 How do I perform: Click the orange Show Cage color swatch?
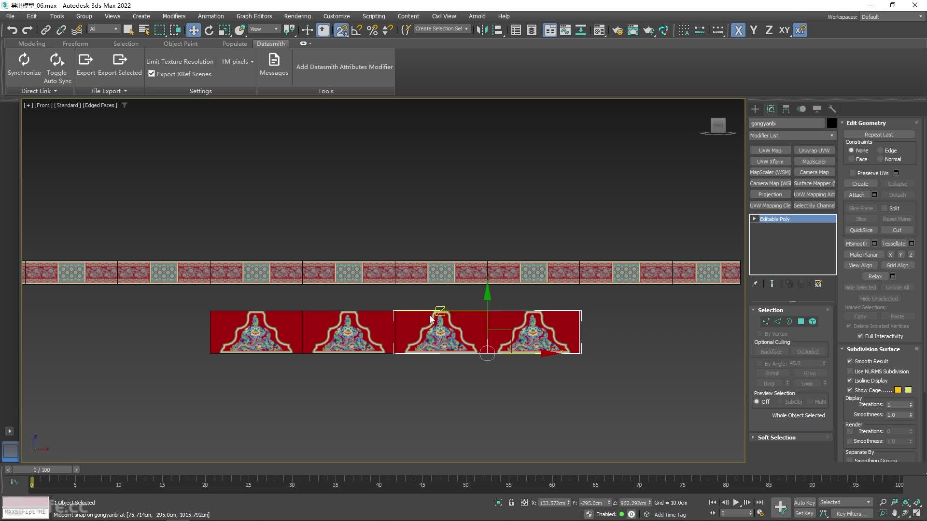pyautogui.click(x=898, y=390)
